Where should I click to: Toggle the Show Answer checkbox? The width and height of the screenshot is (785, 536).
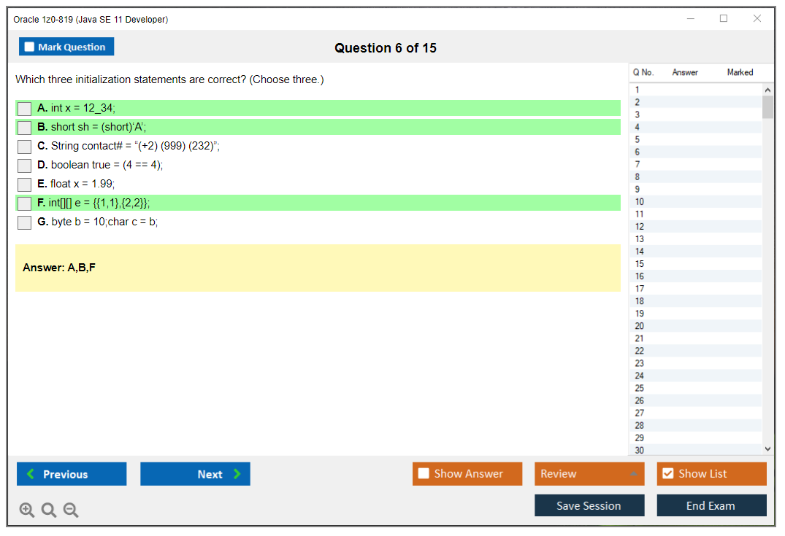pos(424,474)
